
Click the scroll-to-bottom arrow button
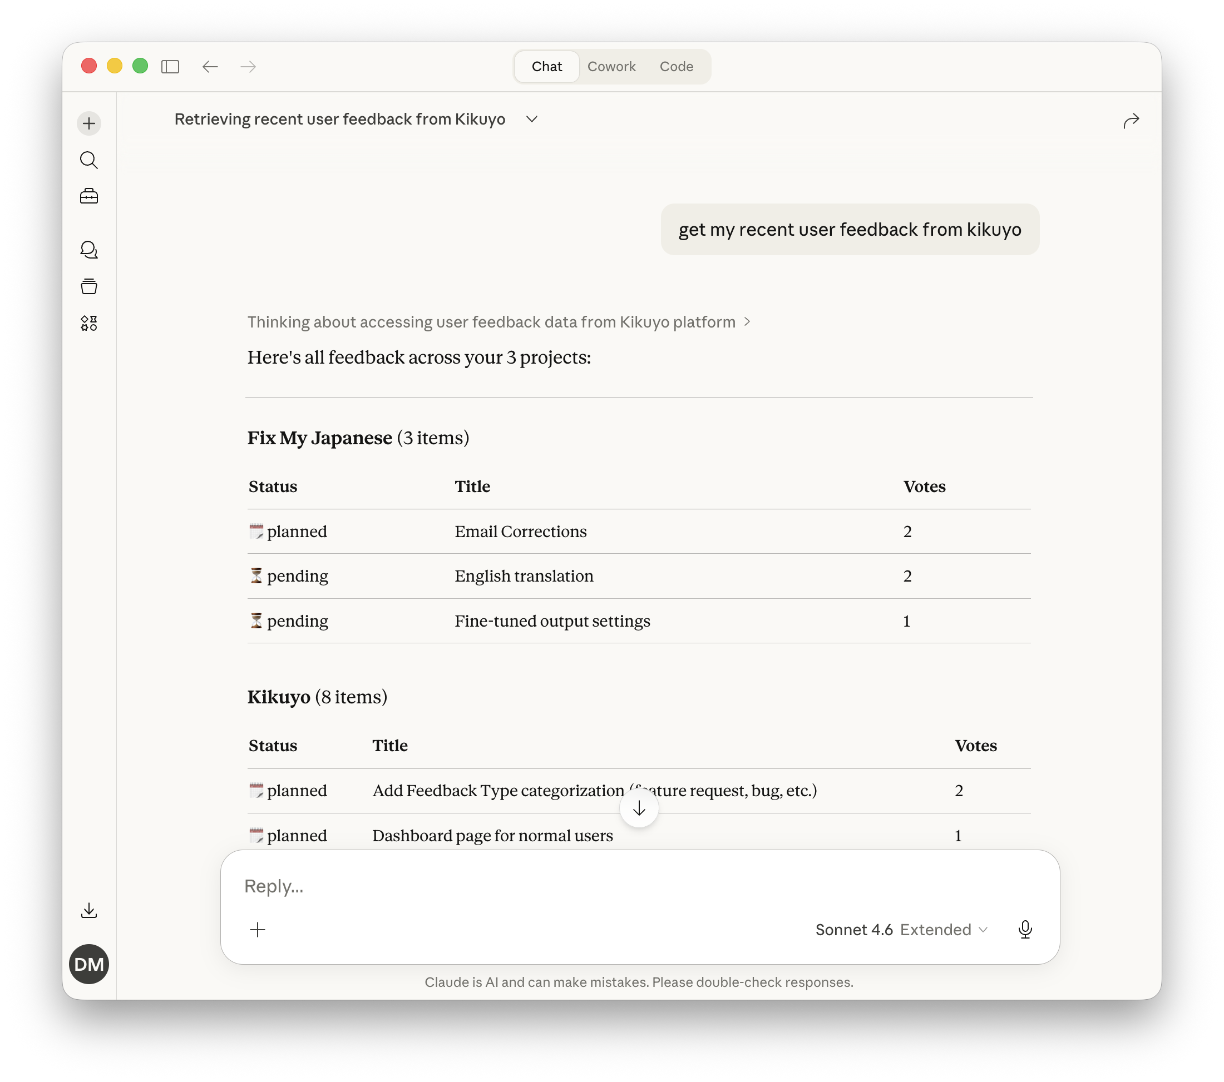pos(639,808)
